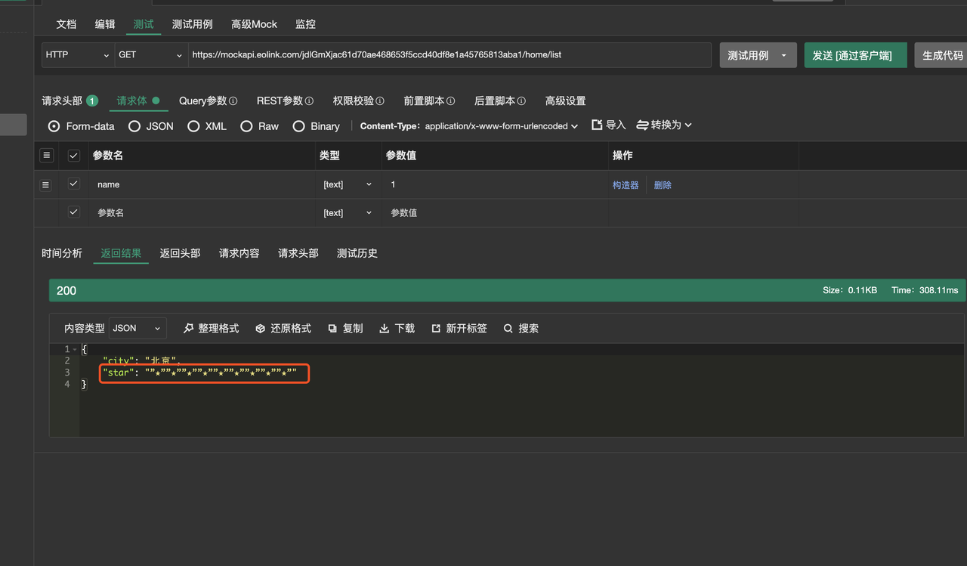Image resolution: width=967 pixels, height=566 pixels.
Task: Click the 还原格式 restore icon
Action: [261, 329]
